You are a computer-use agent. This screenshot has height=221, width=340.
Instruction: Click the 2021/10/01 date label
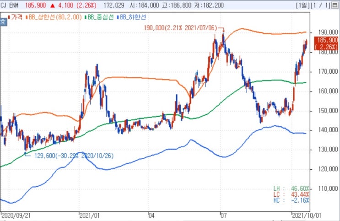click(307, 216)
